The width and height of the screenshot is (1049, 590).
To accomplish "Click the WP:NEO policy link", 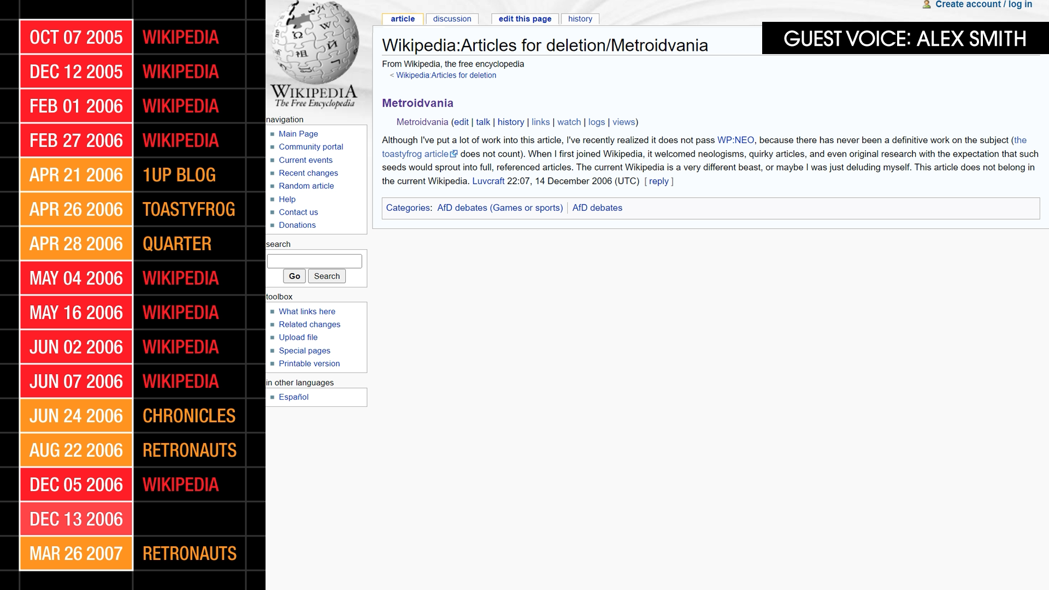I will 735,140.
